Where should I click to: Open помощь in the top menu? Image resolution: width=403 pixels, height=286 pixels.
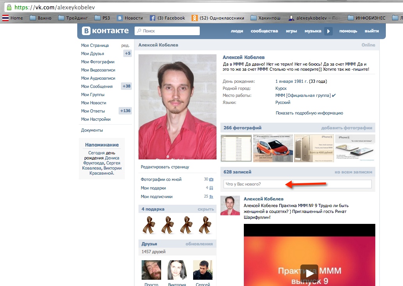[348, 31]
